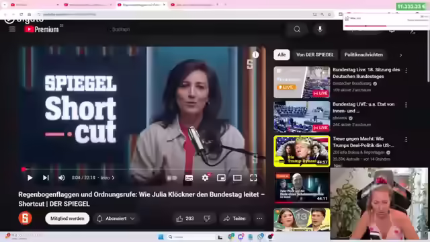Screen dimensions: 430x242
Task: Toggle theater mode view
Action: coord(237,177)
